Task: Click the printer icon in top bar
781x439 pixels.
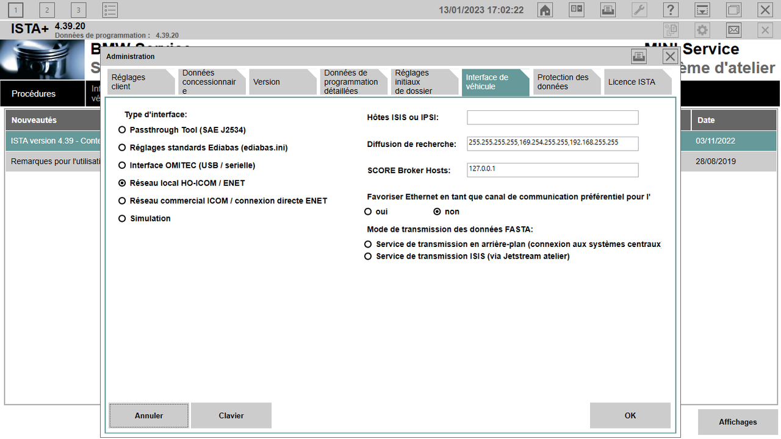Action: (608, 10)
